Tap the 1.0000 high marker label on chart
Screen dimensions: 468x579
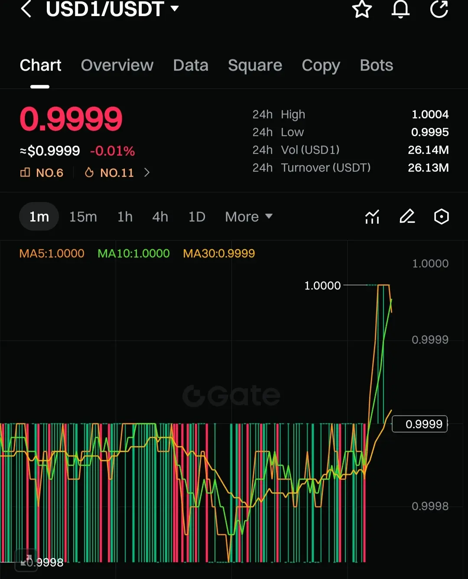coord(322,286)
